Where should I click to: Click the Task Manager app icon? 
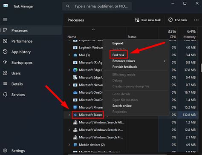coord(6,6)
